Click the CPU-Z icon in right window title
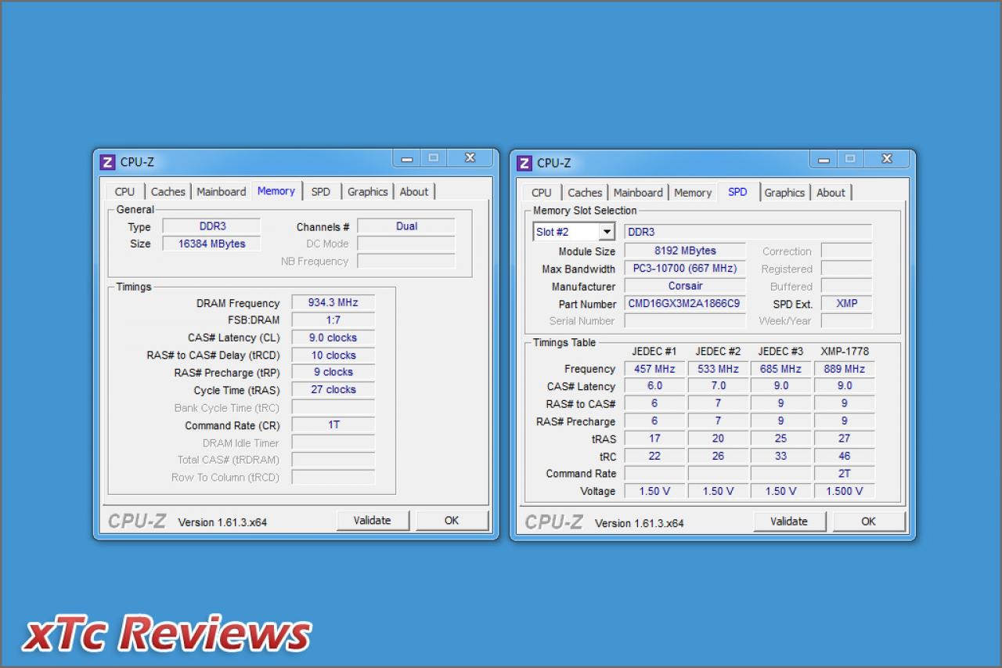Screen dimensions: 1002x668 pos(525,163)
